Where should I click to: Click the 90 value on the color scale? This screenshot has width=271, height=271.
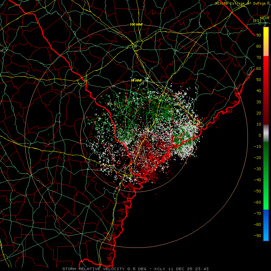259,35
